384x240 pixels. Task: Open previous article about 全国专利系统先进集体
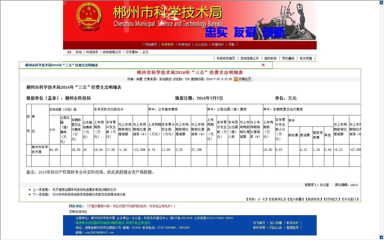tap(84, 190)
